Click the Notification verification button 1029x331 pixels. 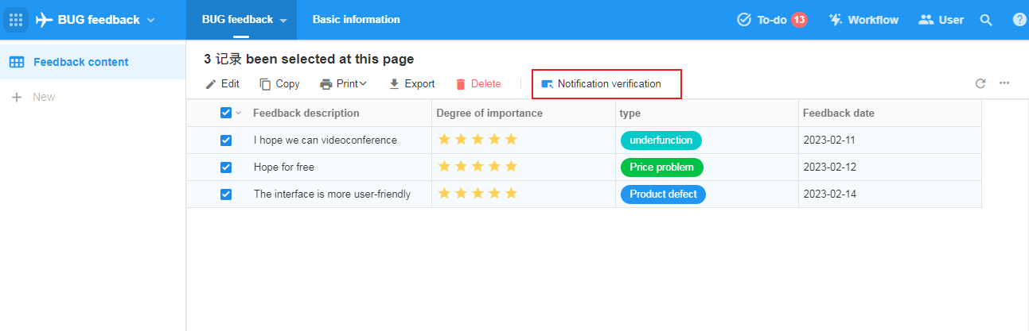pyautogui.click(x=608, y=83)
